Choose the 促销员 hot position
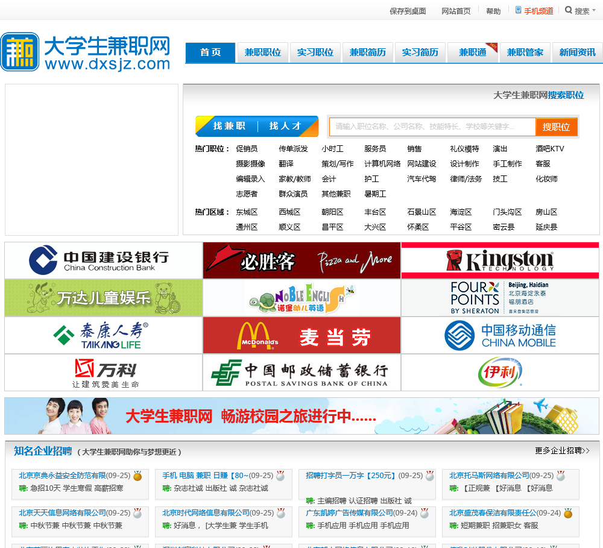Screen dimensions: 603x548 [247, 149]
